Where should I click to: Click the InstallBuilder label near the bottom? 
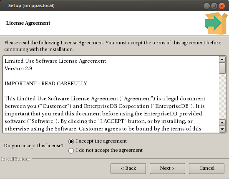15,159
